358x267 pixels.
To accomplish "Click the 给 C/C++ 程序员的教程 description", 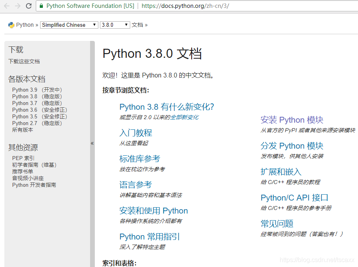I will click(290, 182).
